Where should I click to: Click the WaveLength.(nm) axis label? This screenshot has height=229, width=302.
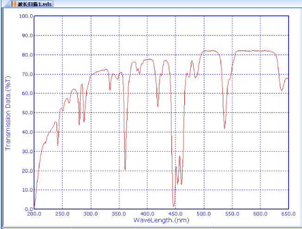(161, 220)
